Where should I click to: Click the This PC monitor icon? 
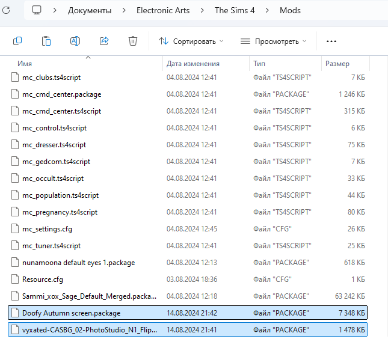pyautogui.click(x=37, y=10)
